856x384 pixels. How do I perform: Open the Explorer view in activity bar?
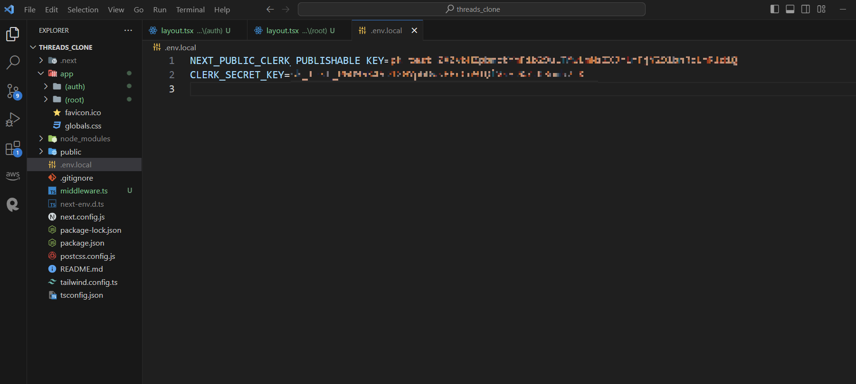[x=13, y=34]
